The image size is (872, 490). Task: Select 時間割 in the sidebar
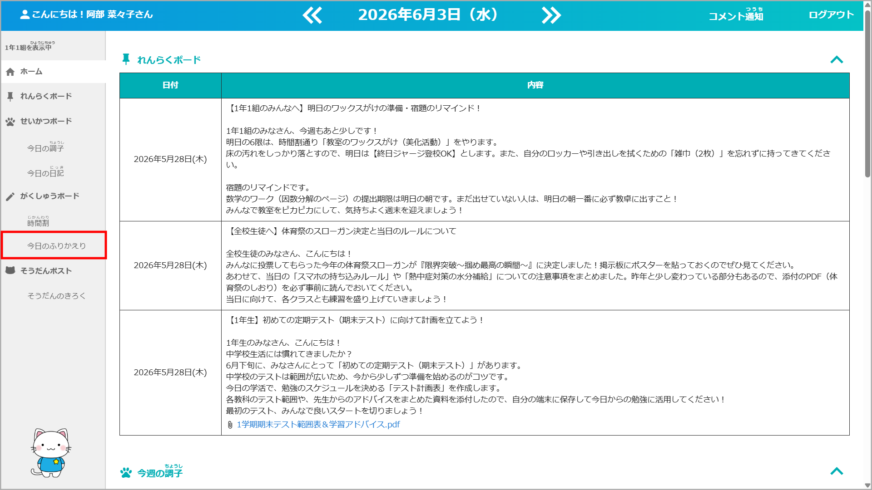38,221
